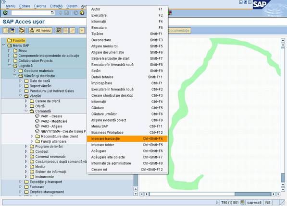Click the Change Favorites pencil icon
Screen dimensions: 287x206
pos(72,31)
